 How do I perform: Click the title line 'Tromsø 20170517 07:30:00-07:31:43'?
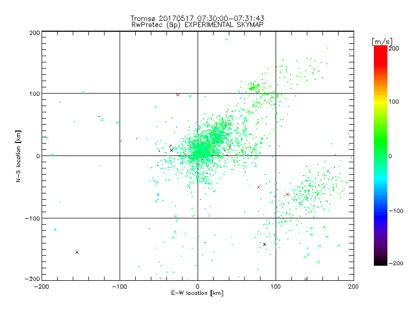coord(198,18)
